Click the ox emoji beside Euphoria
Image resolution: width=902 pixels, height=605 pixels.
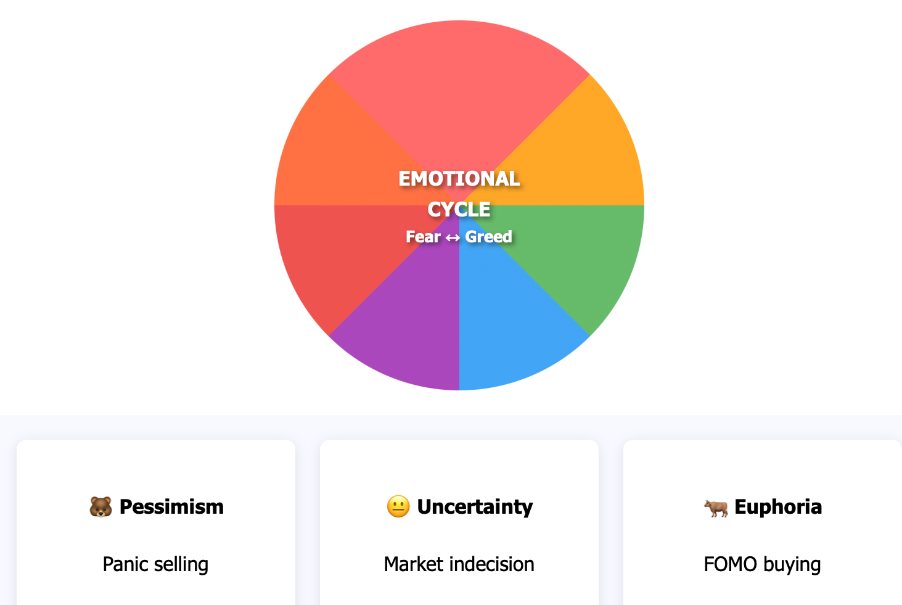716,508
